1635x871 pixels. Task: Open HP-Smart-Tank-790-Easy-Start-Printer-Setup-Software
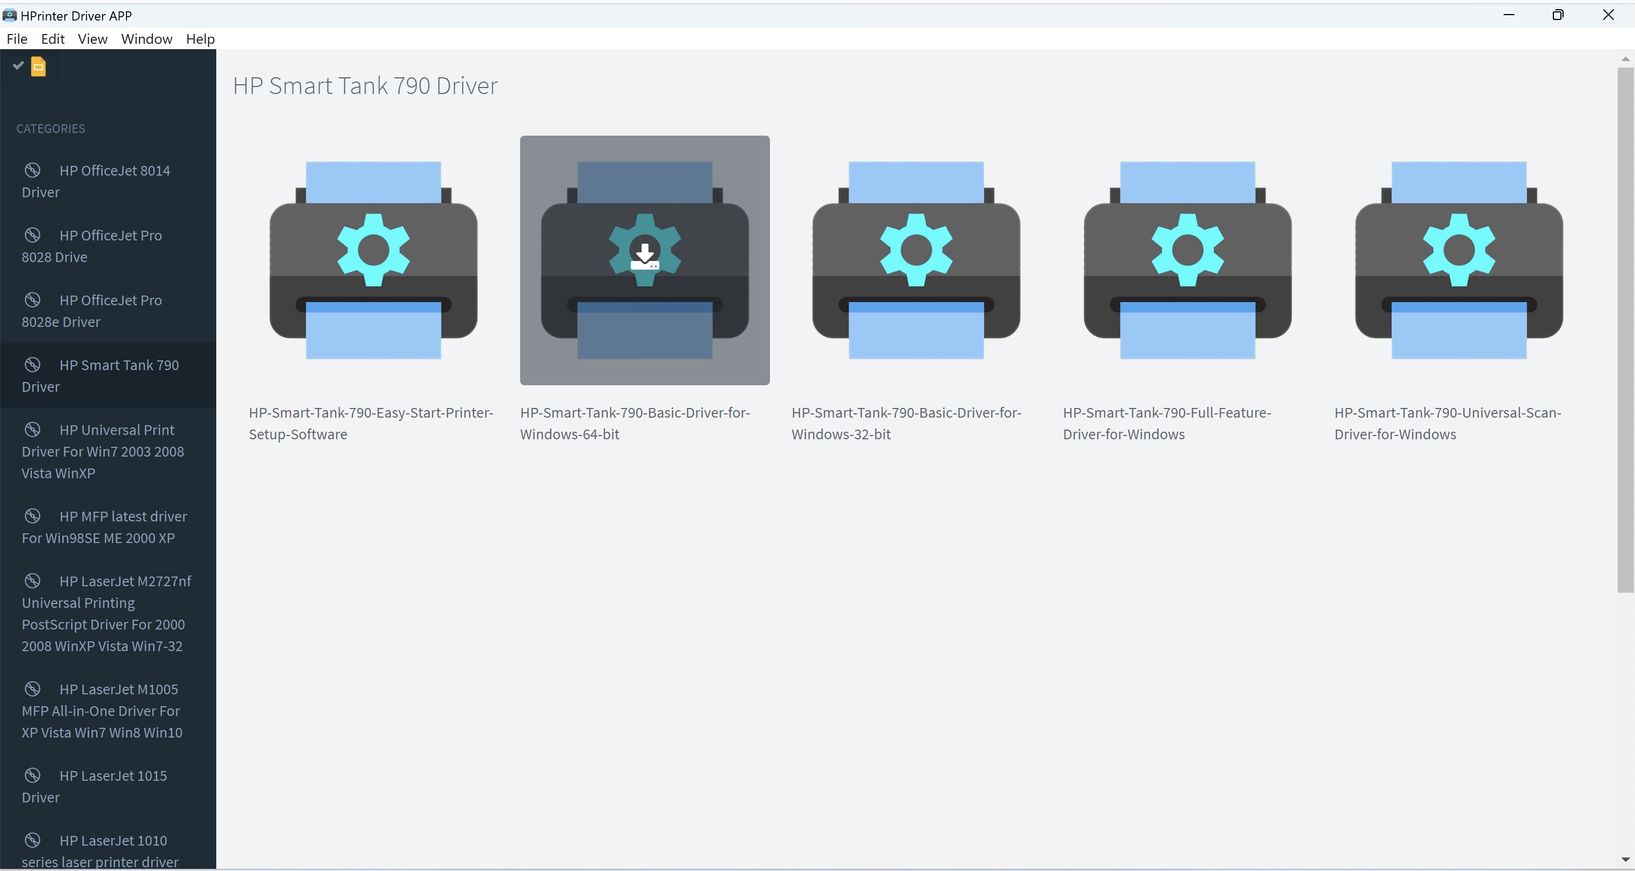pos(373,260)
